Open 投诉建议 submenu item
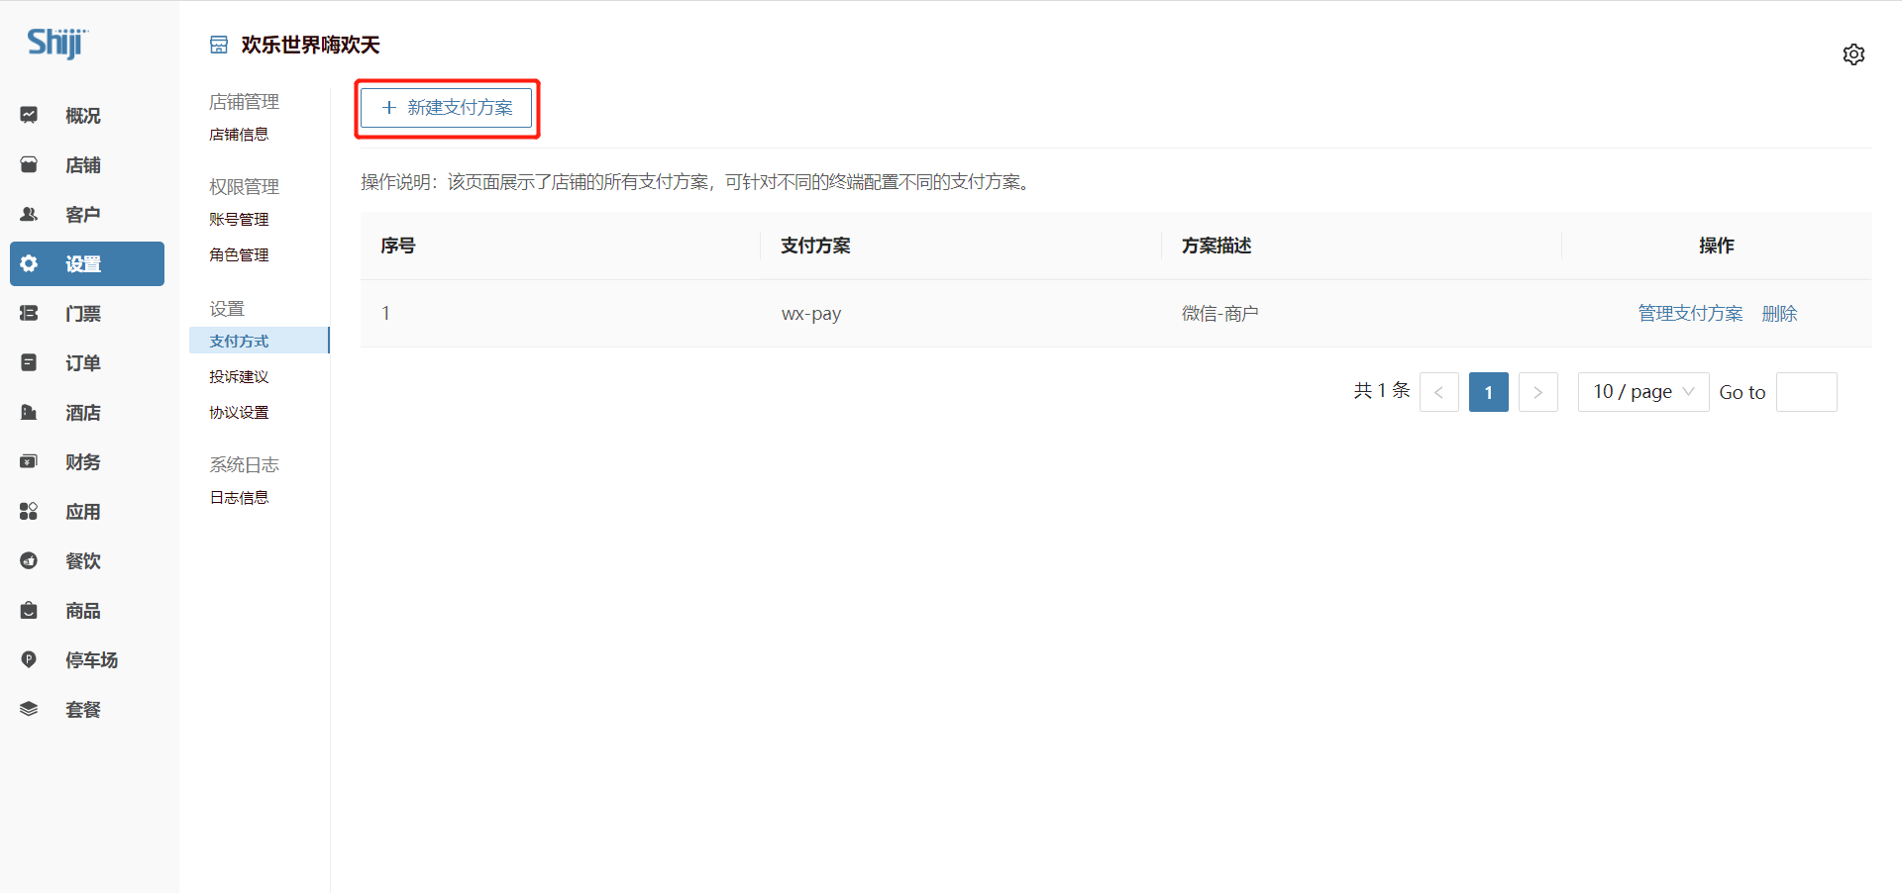The width and height of the screenshot is (1902, 893). pos(239,377)
